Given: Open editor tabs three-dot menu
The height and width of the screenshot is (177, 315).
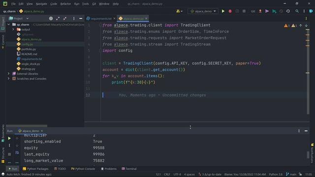Looking at the screenshot, I should pos(306,19).
